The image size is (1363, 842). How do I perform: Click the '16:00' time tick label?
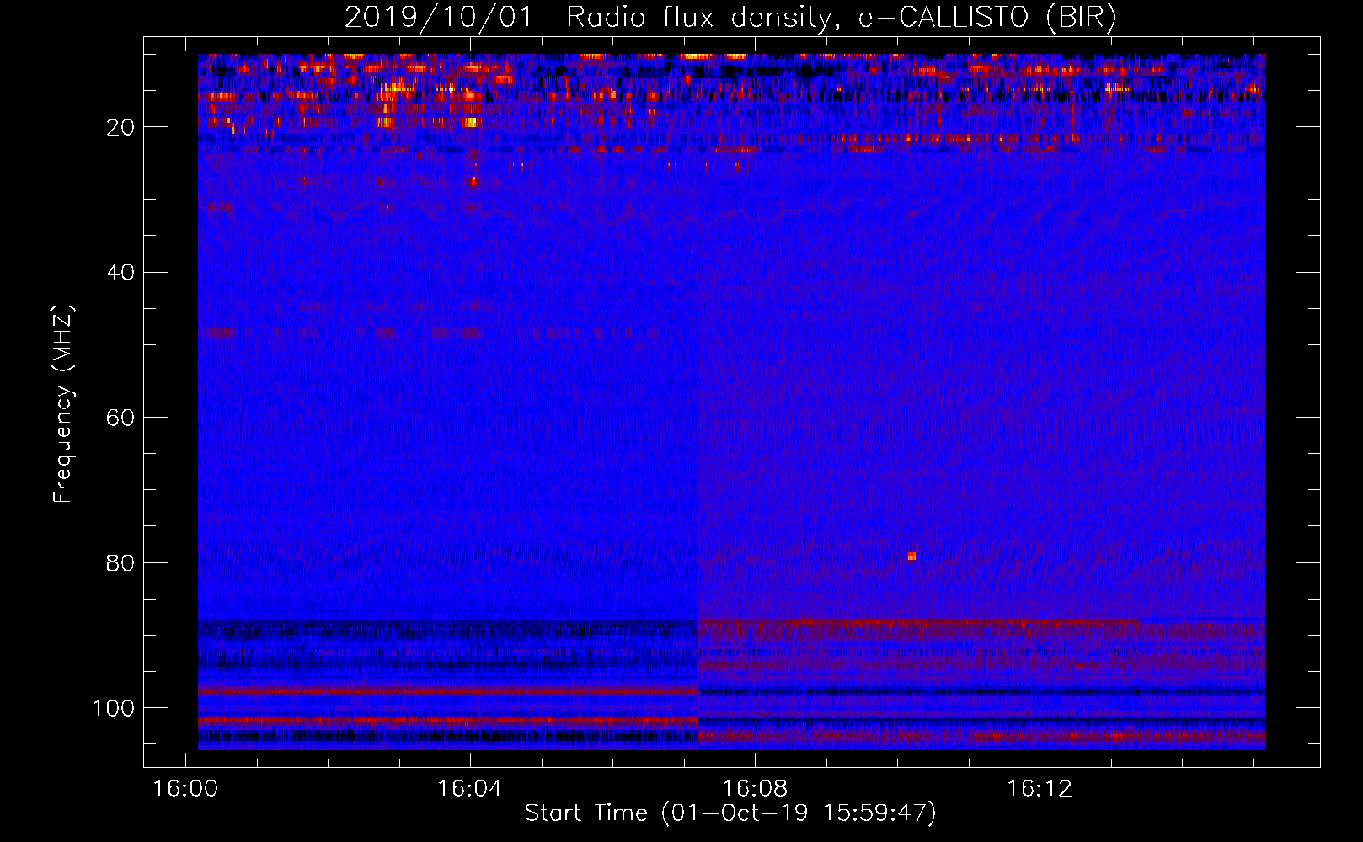[185, 789]
